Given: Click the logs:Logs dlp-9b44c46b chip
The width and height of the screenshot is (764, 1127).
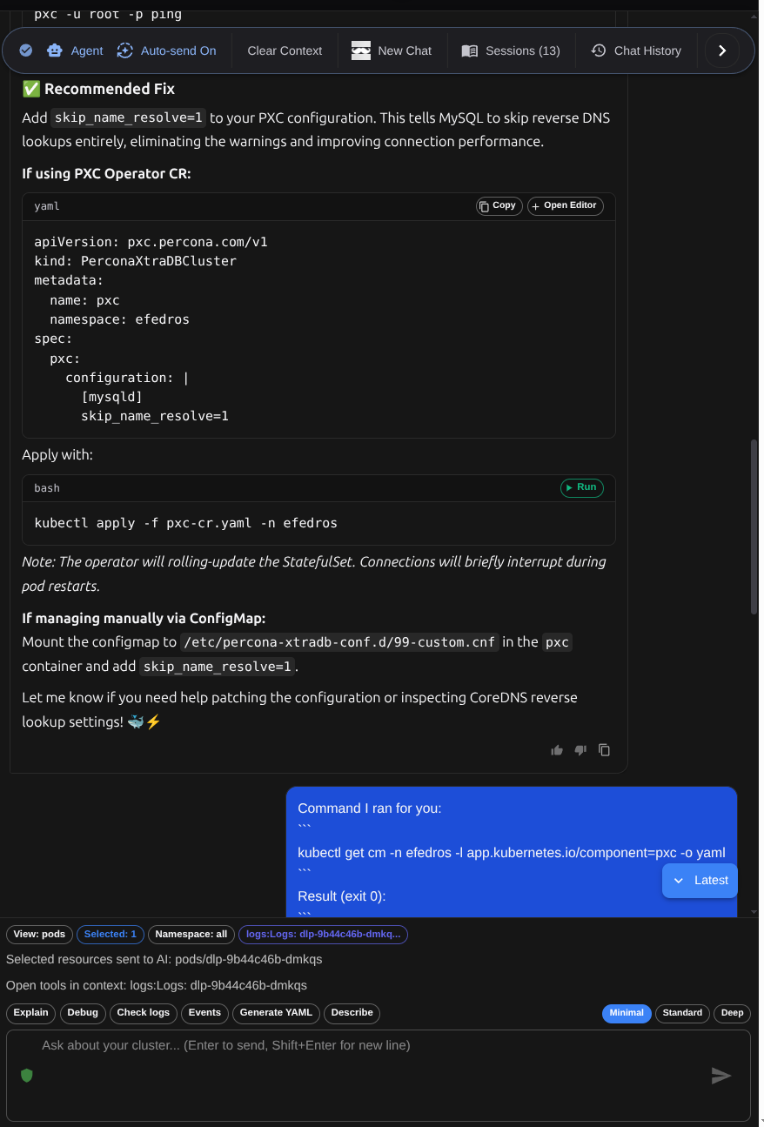Looking at the screenshot, I should 323,934.
